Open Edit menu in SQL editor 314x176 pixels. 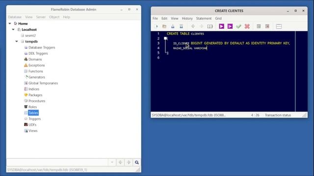(164, 19)
